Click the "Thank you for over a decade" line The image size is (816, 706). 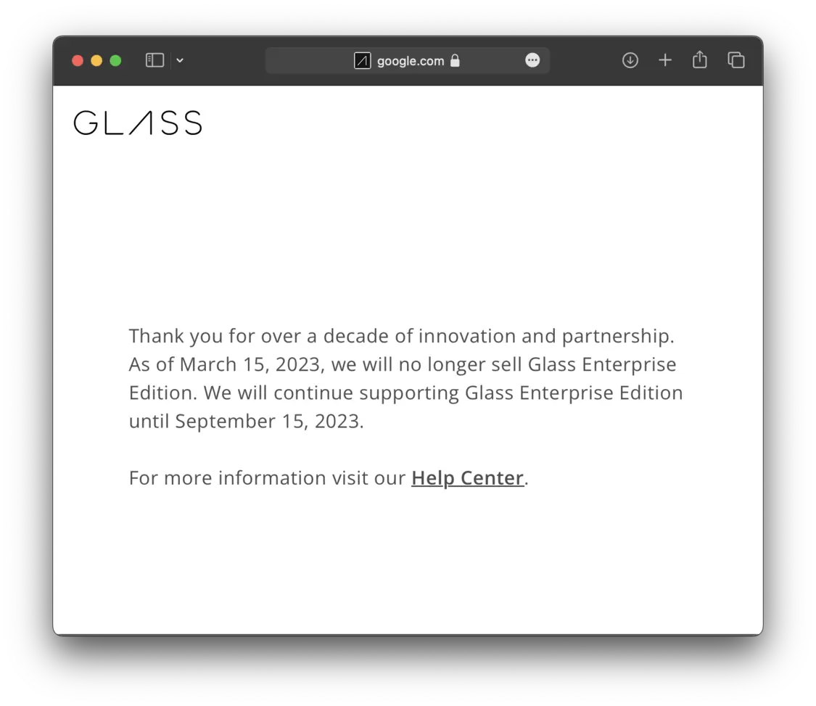click(x=290, y=337)
